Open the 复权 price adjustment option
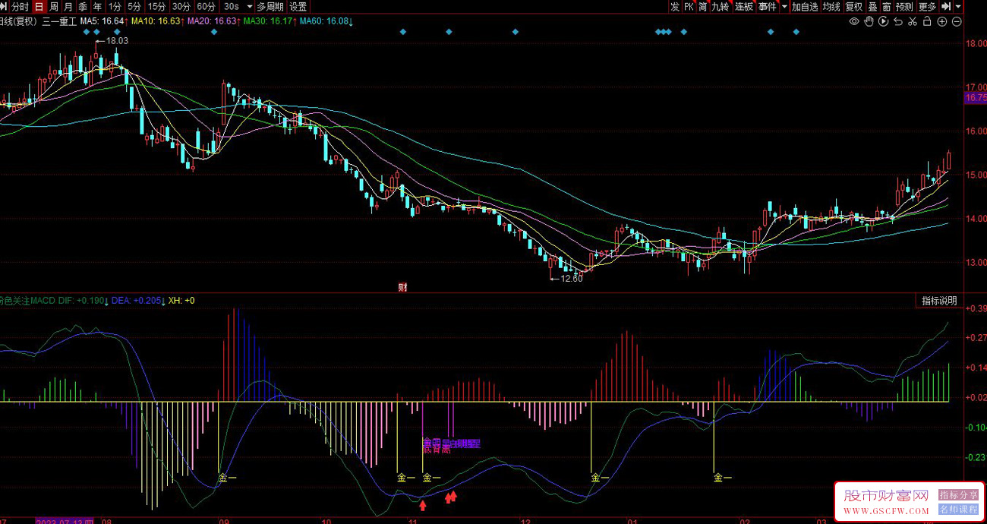The width and height of the screenshot is (987, 524). (x=854, y=7)
